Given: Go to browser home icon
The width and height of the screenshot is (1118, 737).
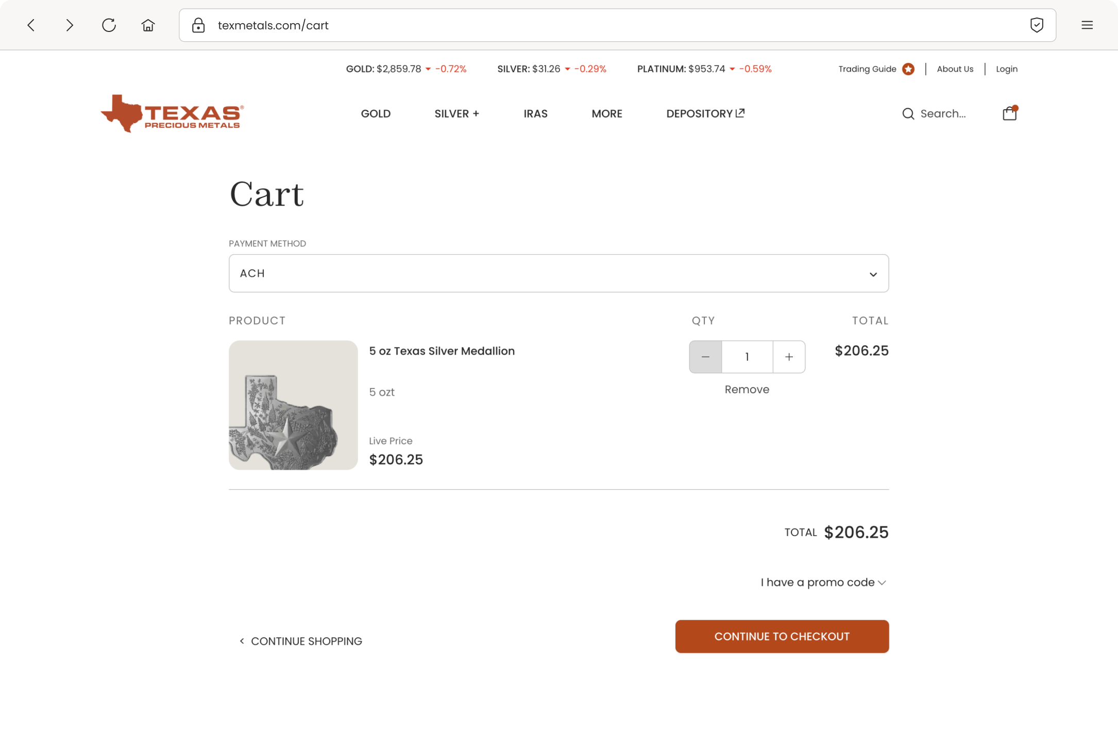Looking at the screenshot, I should pos(148,25).
